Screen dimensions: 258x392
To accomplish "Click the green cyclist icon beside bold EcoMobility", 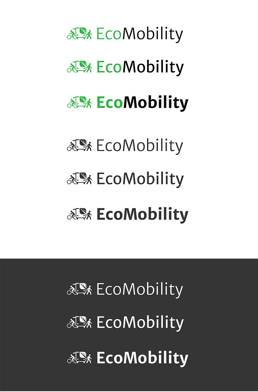I will tap(71, 103).
